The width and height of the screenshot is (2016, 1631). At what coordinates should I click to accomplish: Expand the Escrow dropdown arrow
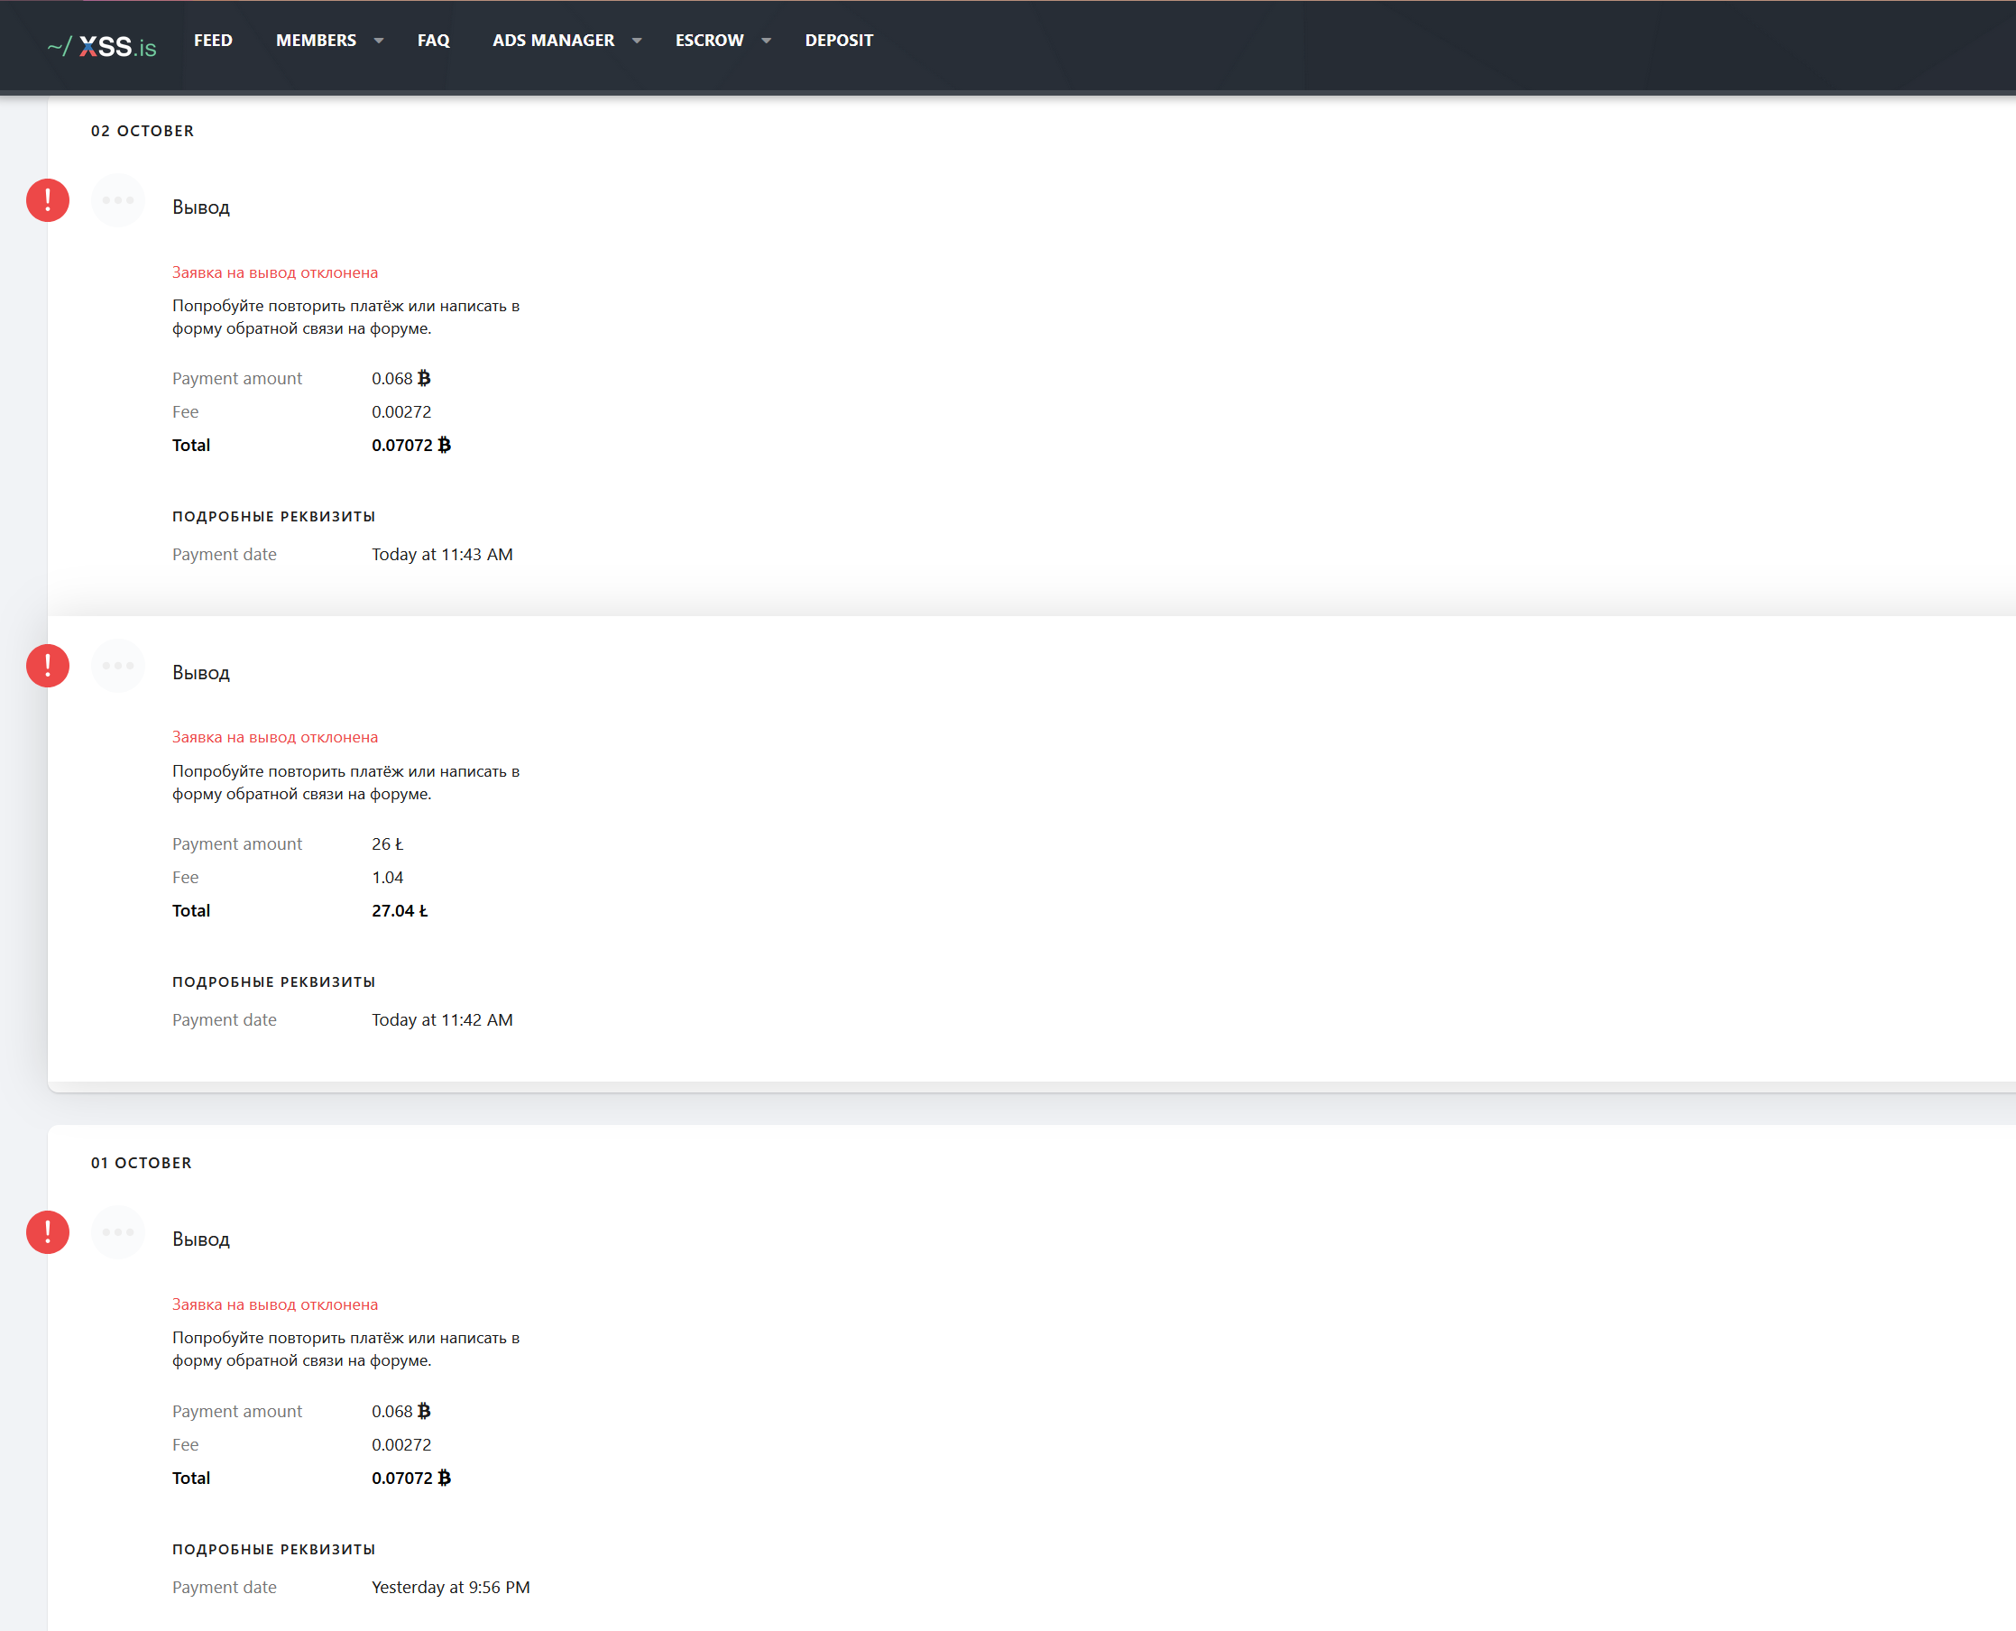pos(766,41)
